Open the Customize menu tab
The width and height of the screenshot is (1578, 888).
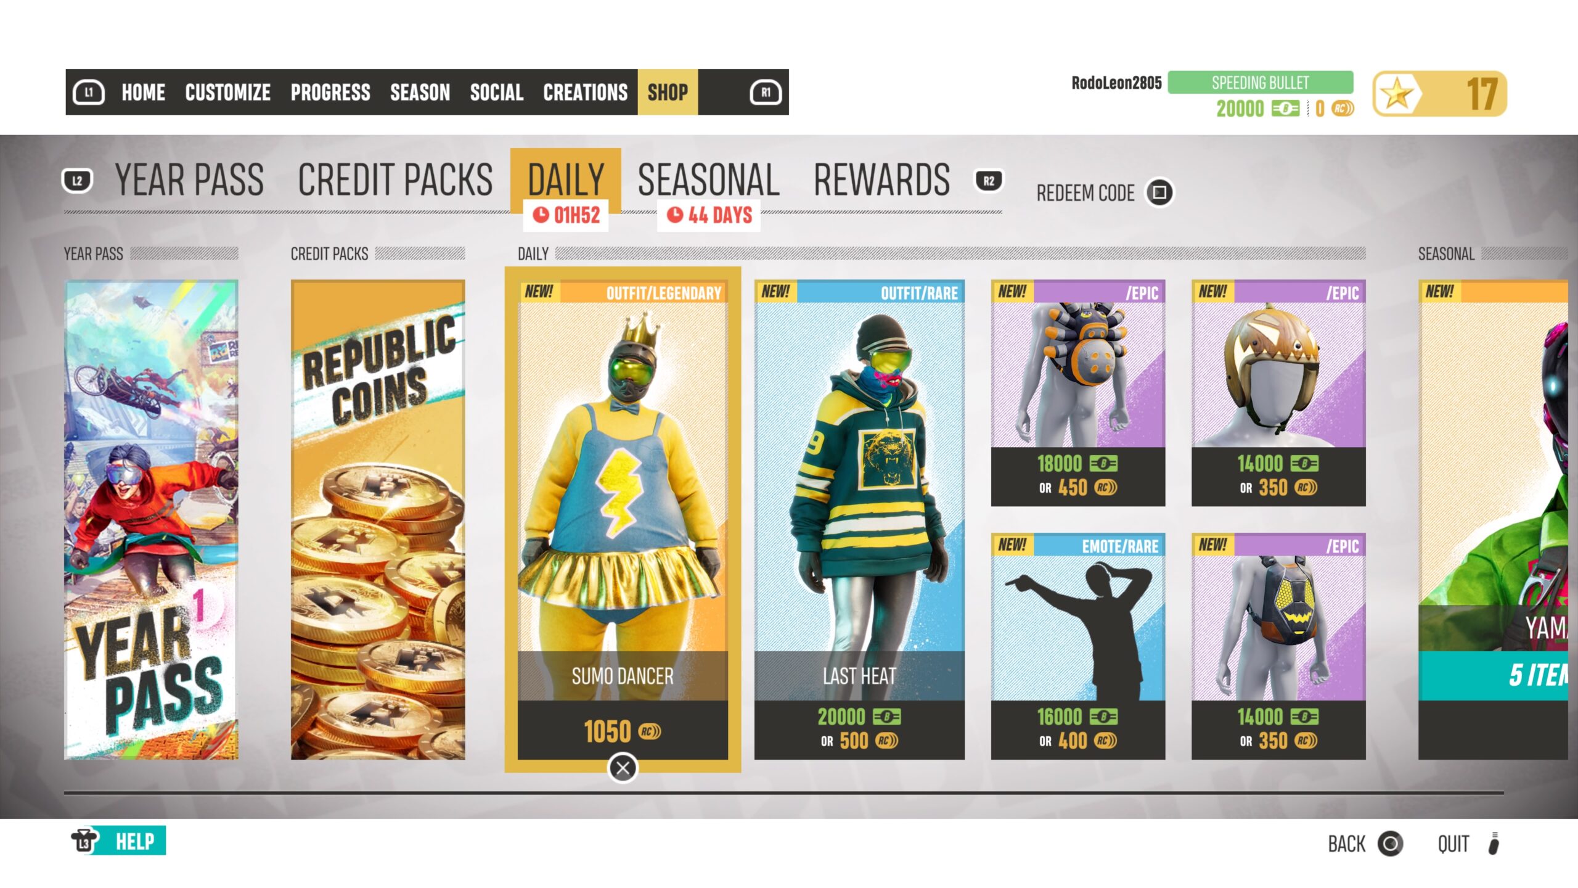(x=227, y=92)
